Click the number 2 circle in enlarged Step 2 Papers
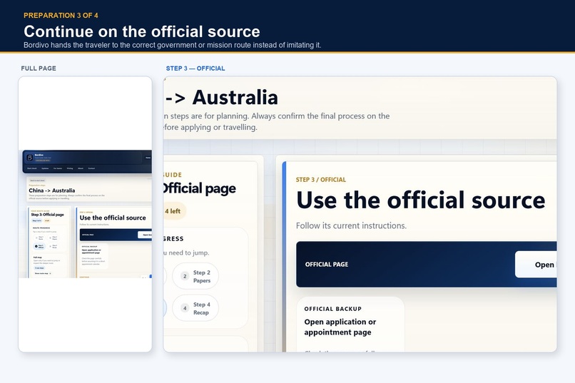 (x=185, y=276)
